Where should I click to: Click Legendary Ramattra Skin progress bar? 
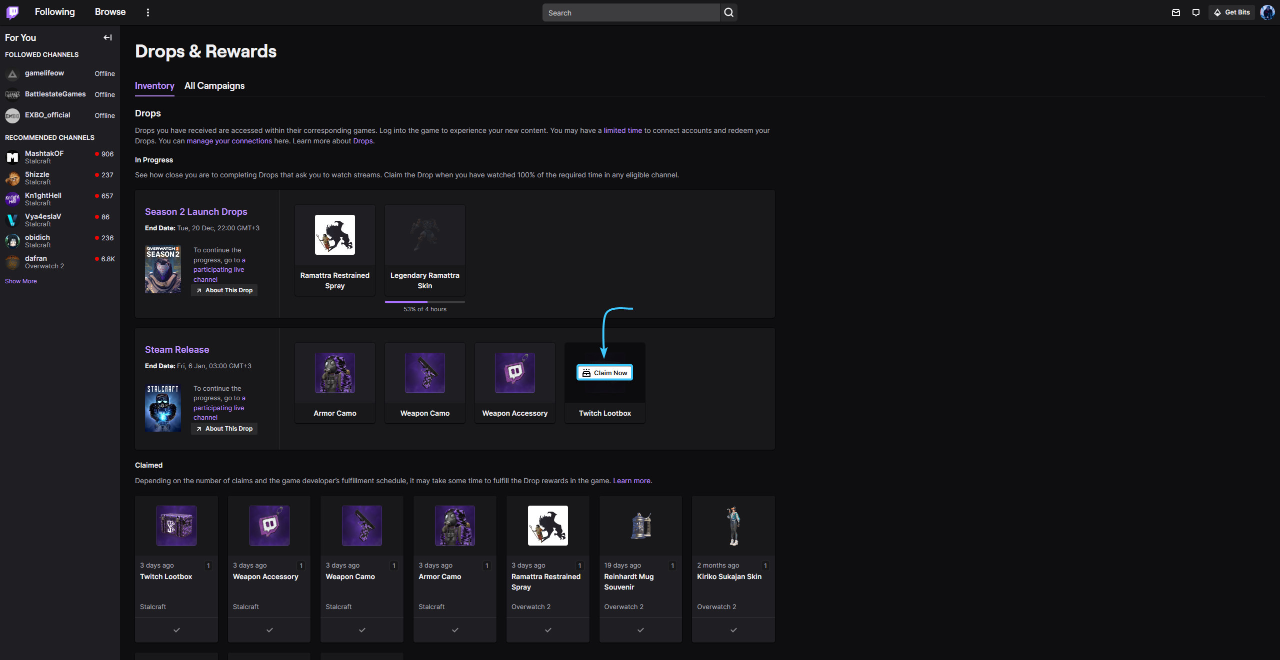(x=425, y=302)
